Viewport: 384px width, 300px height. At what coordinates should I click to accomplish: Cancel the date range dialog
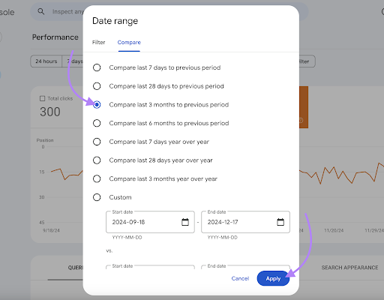click(240, 278)
